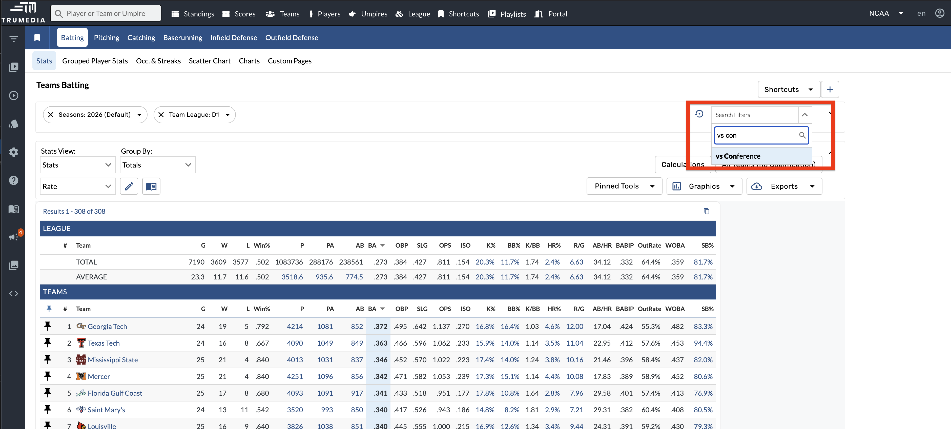Image resolution: width=951 pixels, height=429 pixels.
Task: Remove the Seasons 2026 filter
Action: [51, 115]
